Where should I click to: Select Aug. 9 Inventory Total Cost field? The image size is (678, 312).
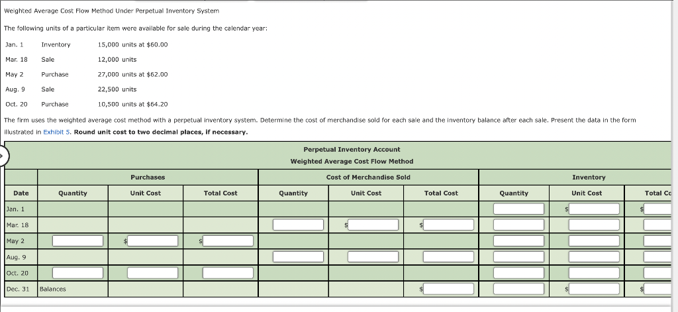click(x=657, y=257)
